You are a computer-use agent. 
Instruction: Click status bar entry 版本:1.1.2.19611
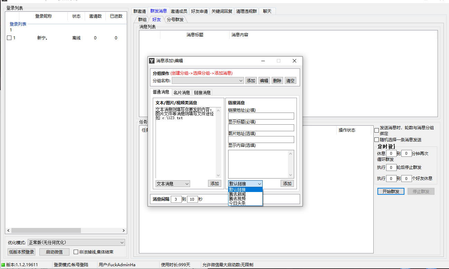tap(22, 265)
